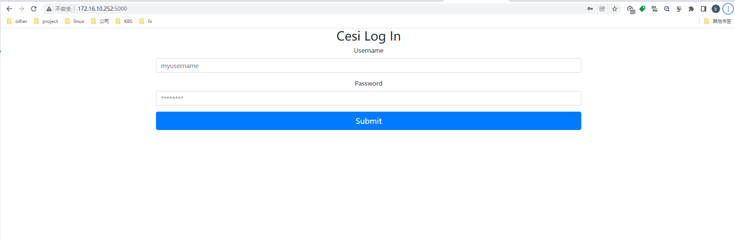Image resolution: width=735 pixels, height=242 pixels.
Task: Bookmark this page with the star icon
Action: [615, 9]
